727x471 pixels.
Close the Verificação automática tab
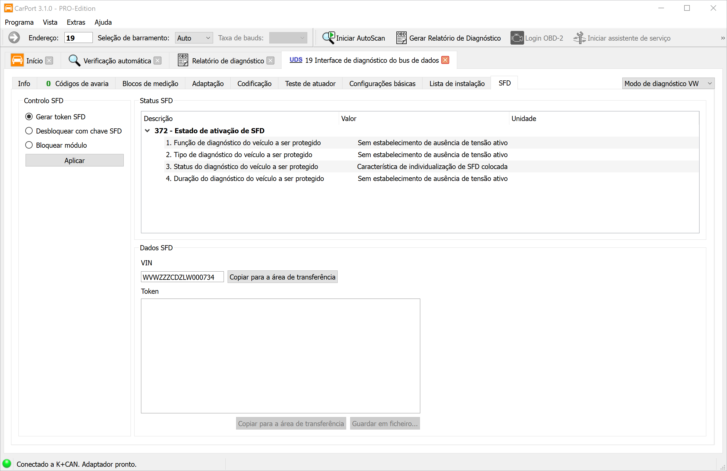(x=157, y=61)
